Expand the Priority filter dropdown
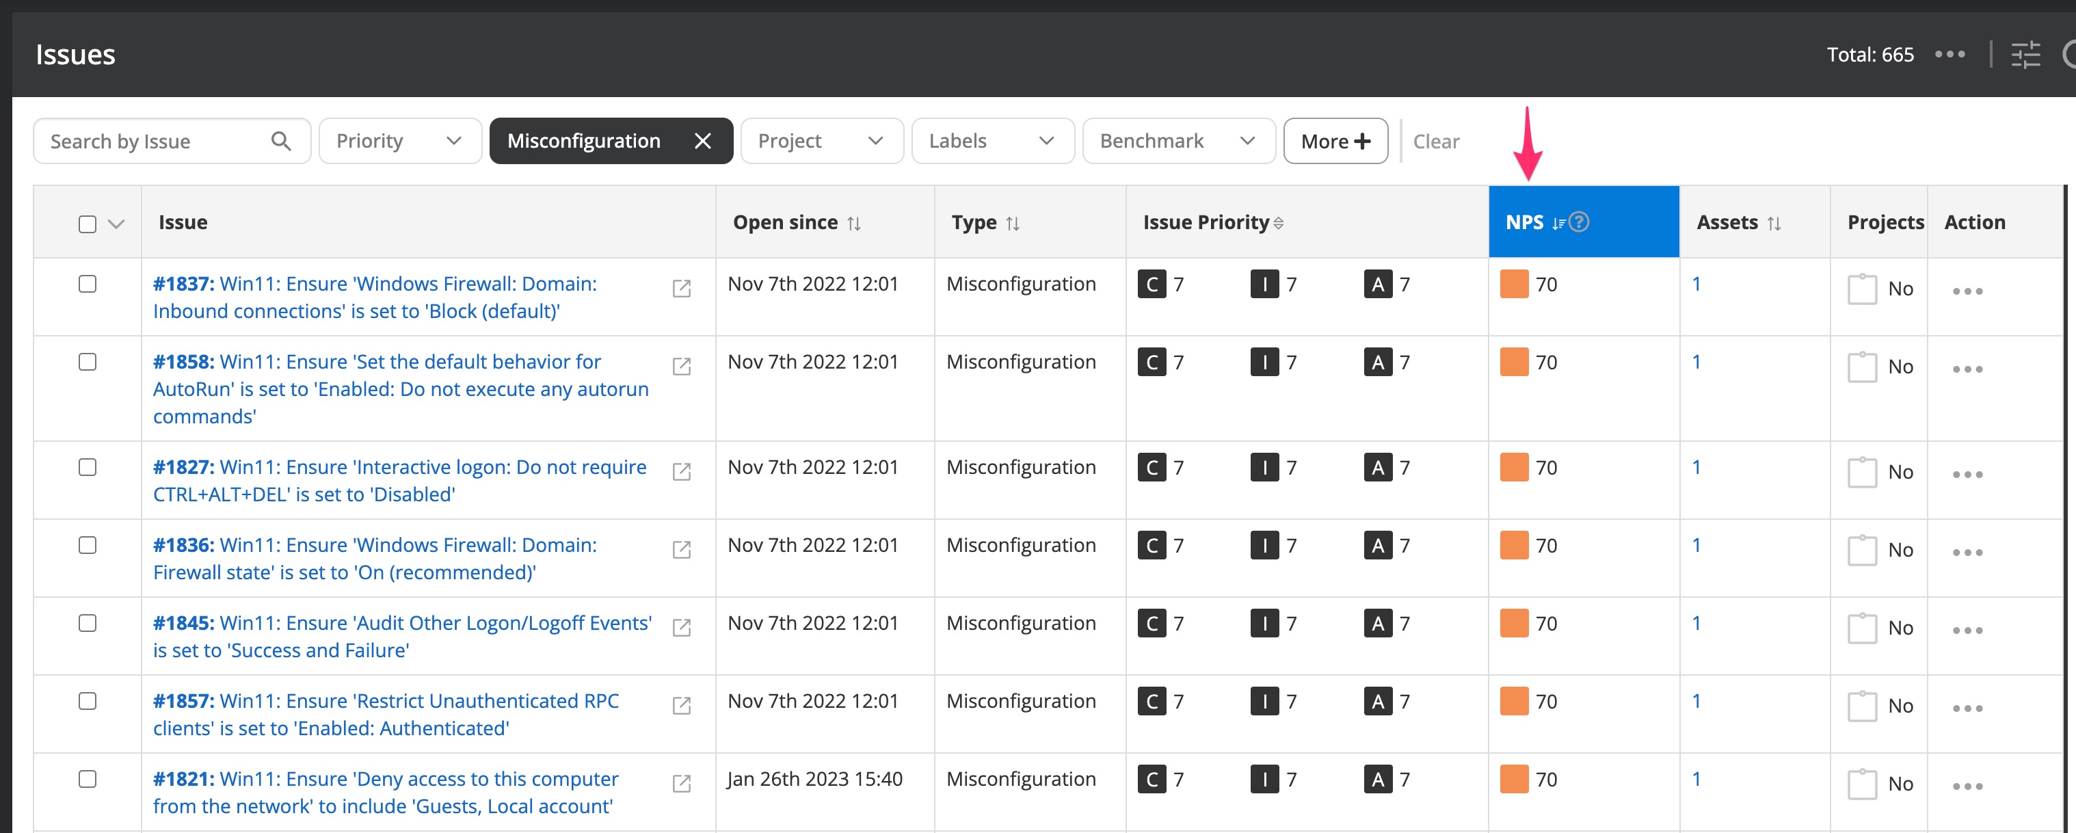Image resolution: width=2076 pixels, height=833 pixels. tap(400, 141)
